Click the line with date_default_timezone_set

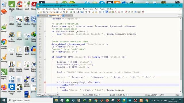tap(80, 44)
